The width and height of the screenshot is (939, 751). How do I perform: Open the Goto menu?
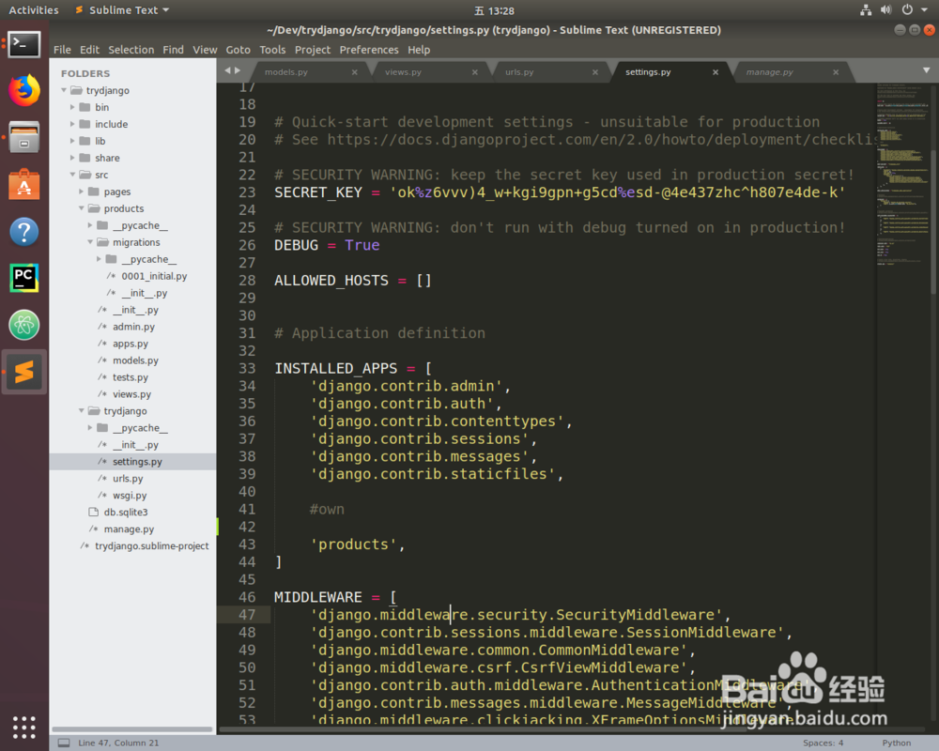point(238,50)
